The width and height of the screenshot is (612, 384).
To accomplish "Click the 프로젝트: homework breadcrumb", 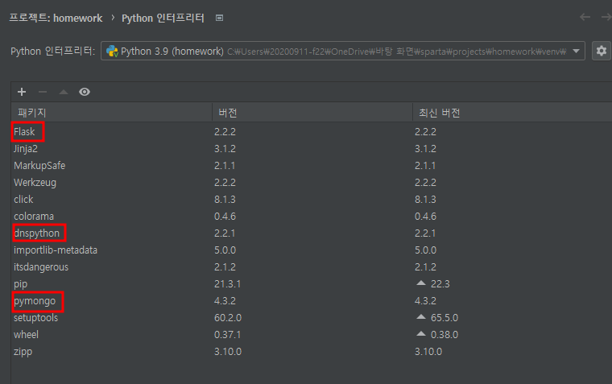I will pyautogui.click(x=56, y=18).
